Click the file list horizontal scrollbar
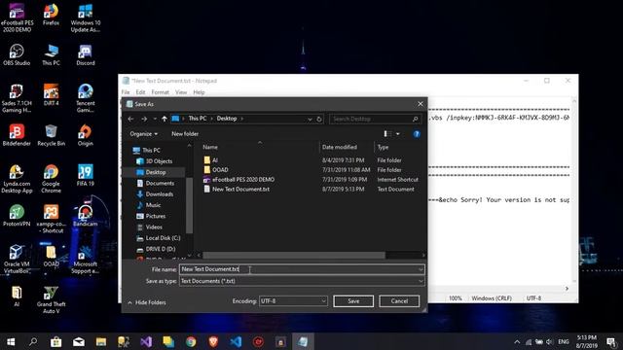The height and width of the screenshot is (350, 623). pos(294,255)
